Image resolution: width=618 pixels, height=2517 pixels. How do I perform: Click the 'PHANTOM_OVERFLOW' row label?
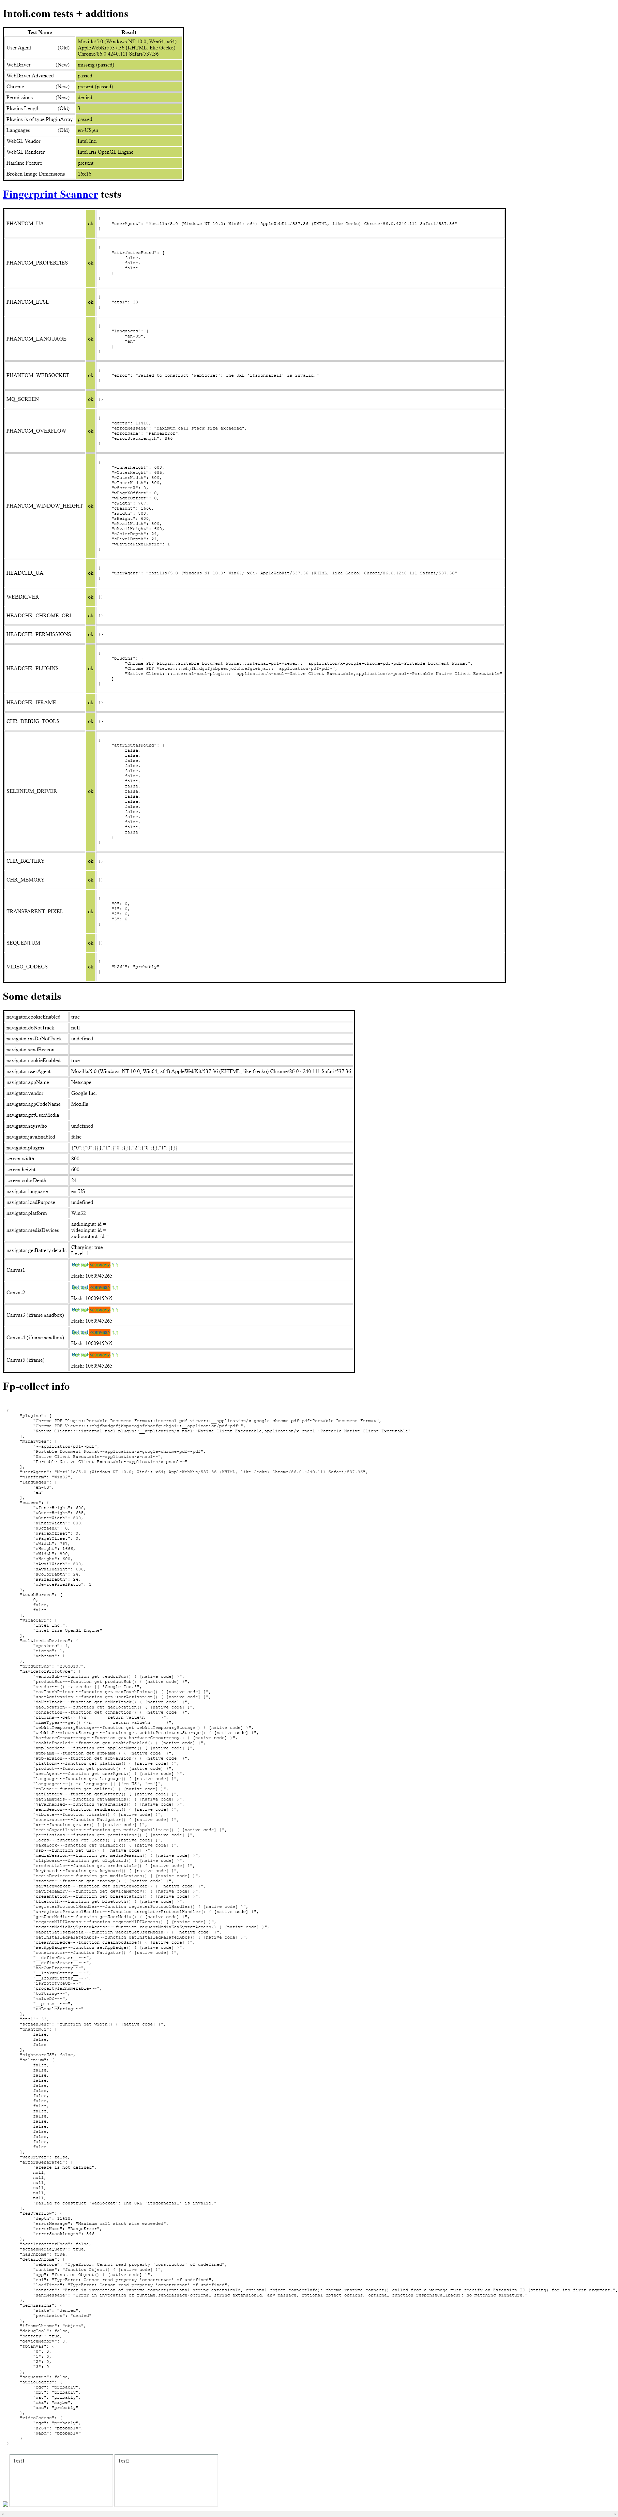point(36,431)
